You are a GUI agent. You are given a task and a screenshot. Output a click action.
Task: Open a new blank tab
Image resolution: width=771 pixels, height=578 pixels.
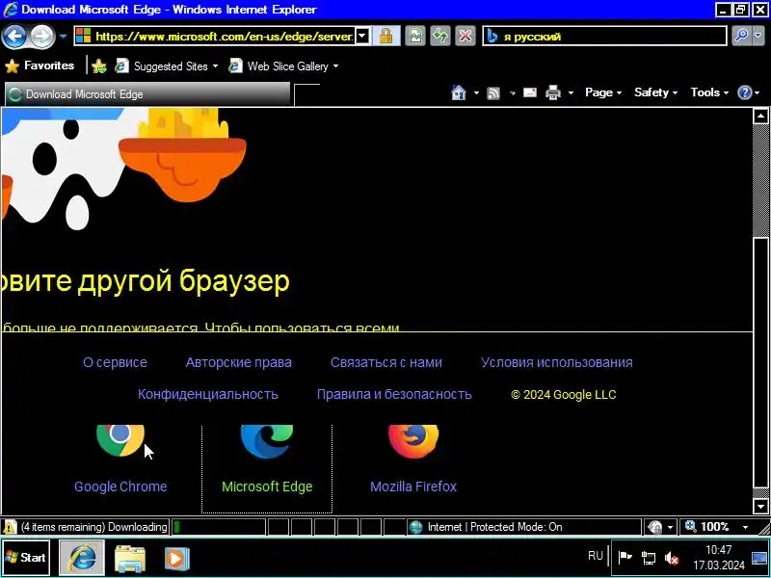point(306,94)
